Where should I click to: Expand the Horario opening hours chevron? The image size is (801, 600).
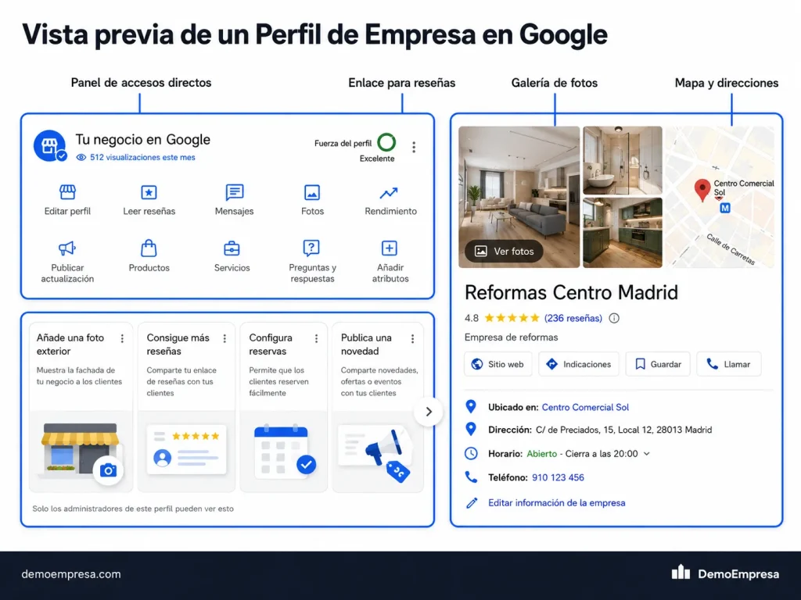coord(647,454)
